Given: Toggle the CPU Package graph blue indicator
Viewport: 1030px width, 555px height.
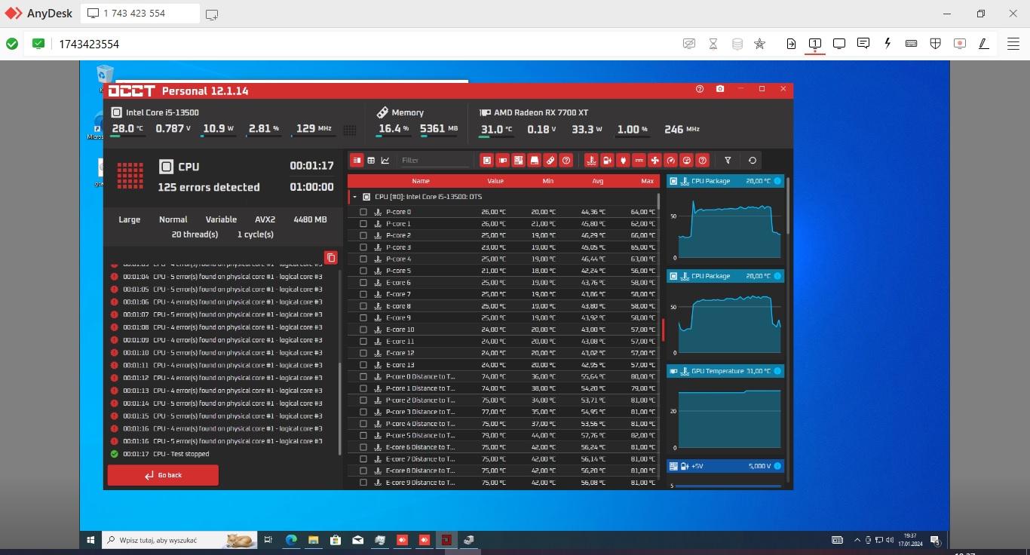Looking at the screenshot, I should pyautogui.click(x=777, y=181).
